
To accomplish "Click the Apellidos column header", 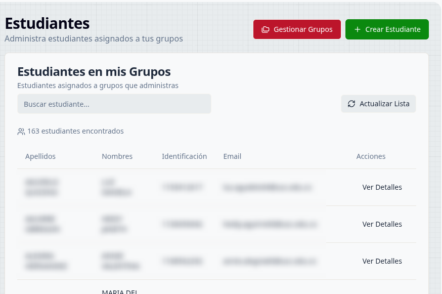I will (40, 156).
